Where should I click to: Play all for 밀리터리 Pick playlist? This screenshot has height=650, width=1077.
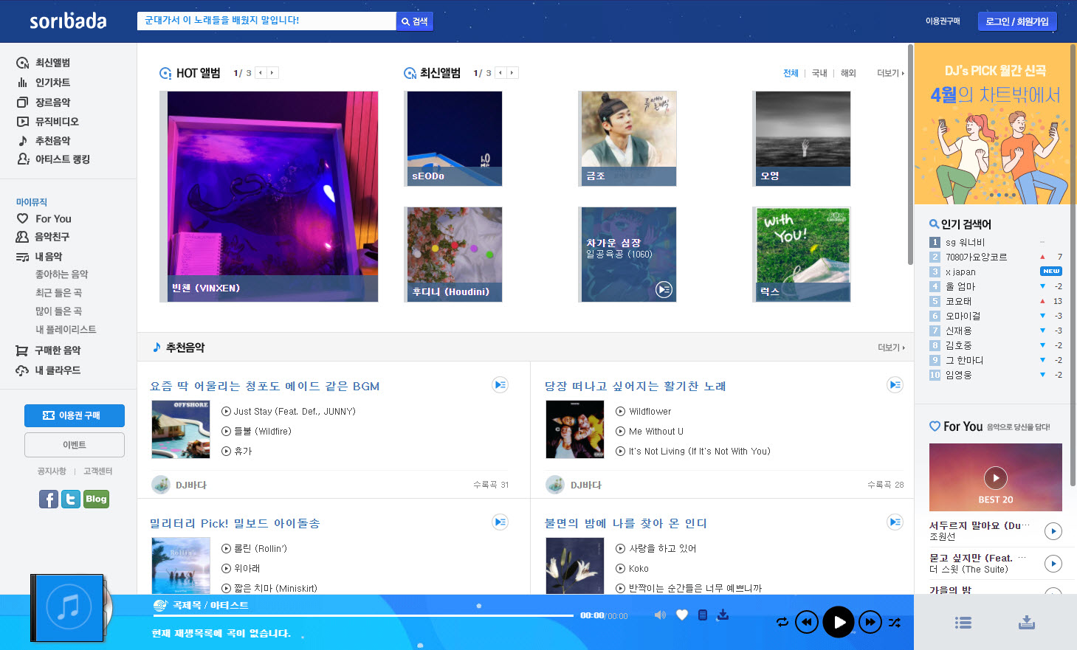(x=500, y=522)
